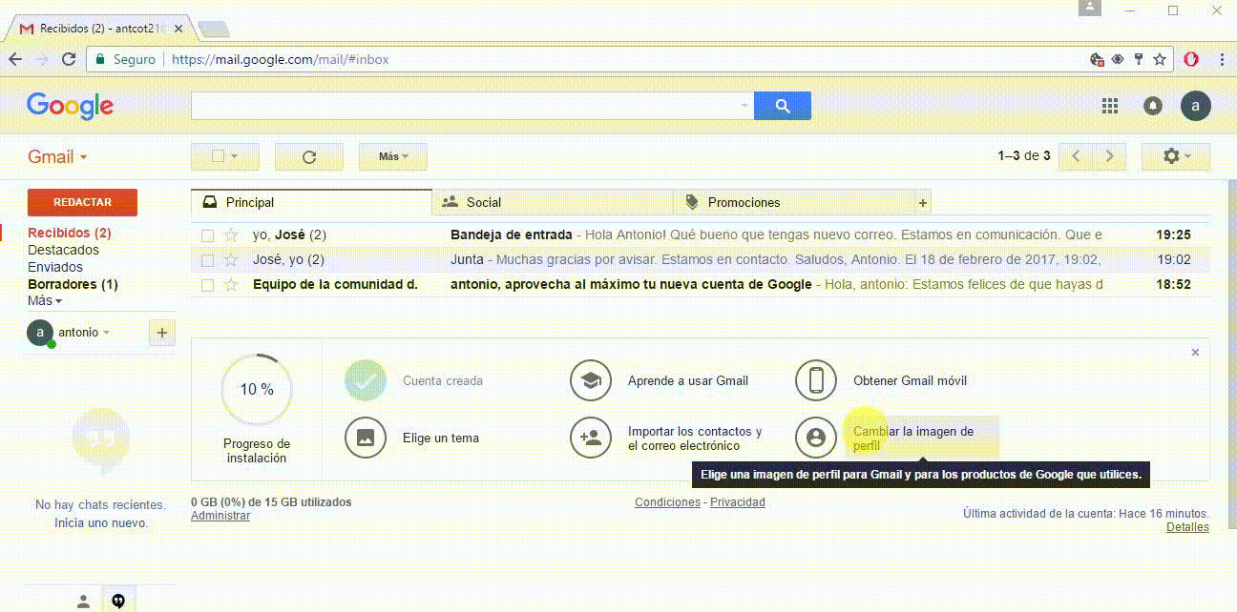Click the Cuenta creada checkmark icon
This screenshot has height=612, width=1237.
366,381
